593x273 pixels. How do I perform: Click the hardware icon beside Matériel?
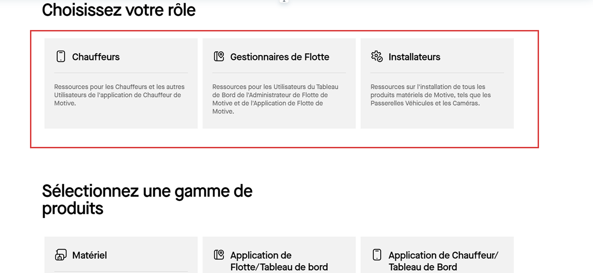[x=60, y=255]
